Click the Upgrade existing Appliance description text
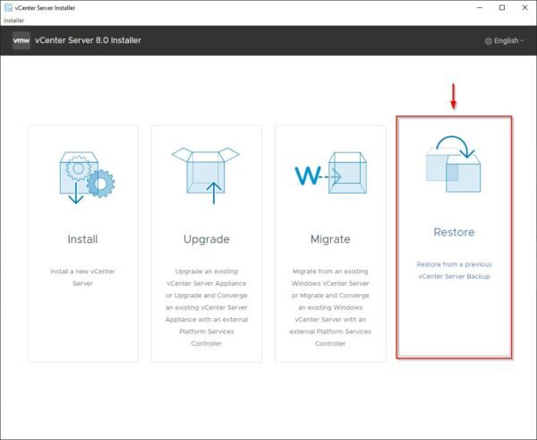The height and width of the screenshot is (440, 537). click(206, 306)
